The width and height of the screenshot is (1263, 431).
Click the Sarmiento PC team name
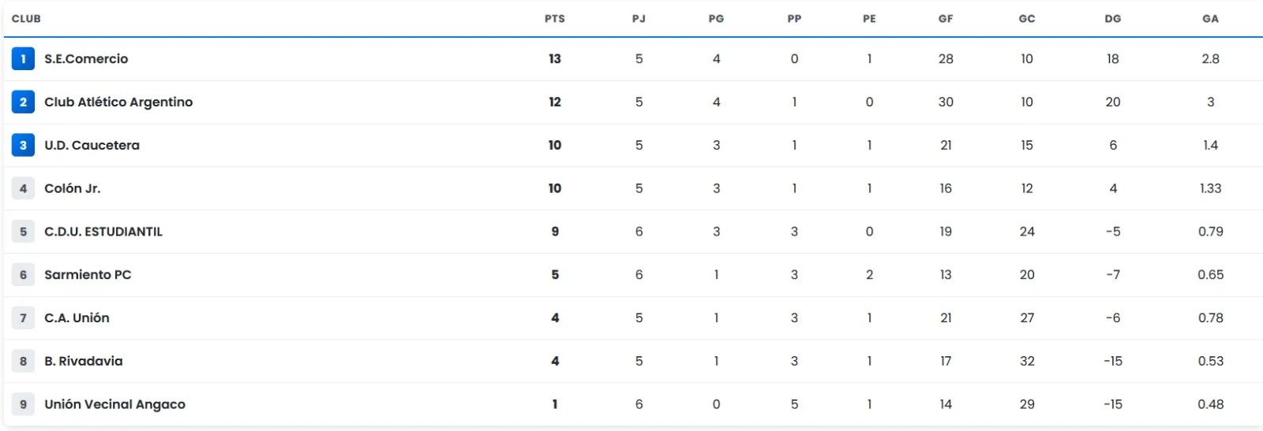(x=88, y=275)
